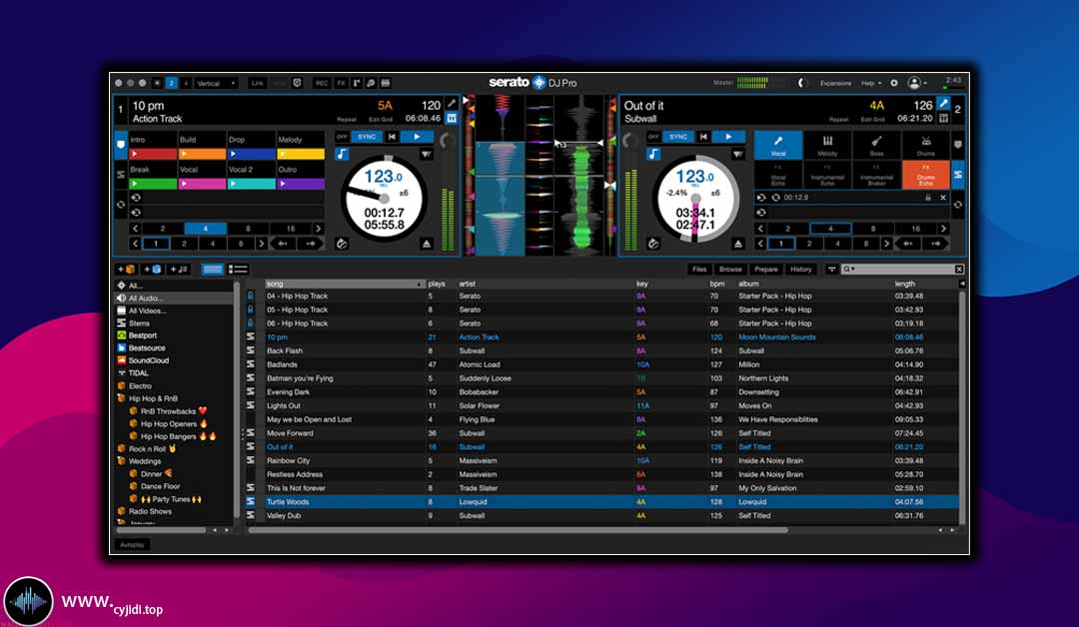Viewport: 1079px width, 627px height.
Task: Play deck 1 track
Action: pyautogui.click(x=417, y=137)
